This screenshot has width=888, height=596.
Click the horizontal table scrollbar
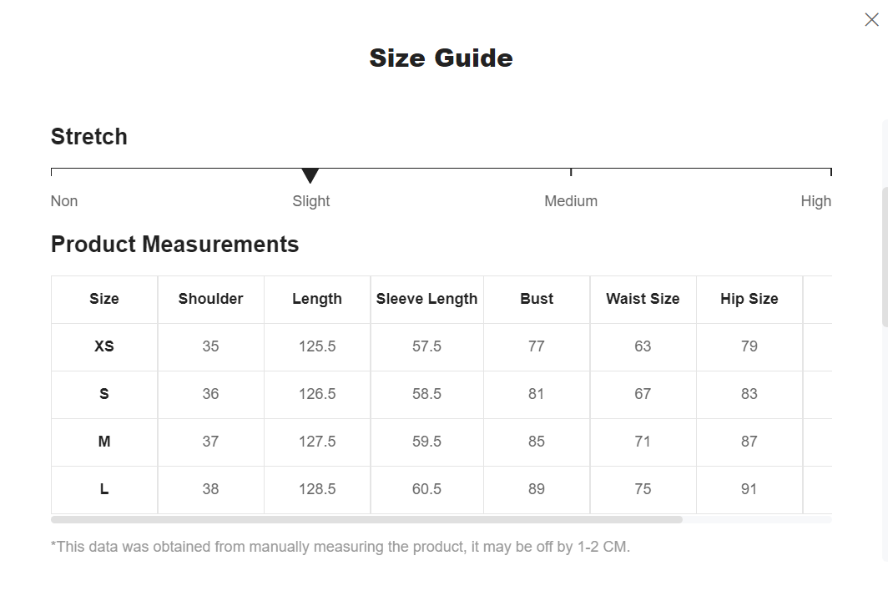(x=366, y=519)
